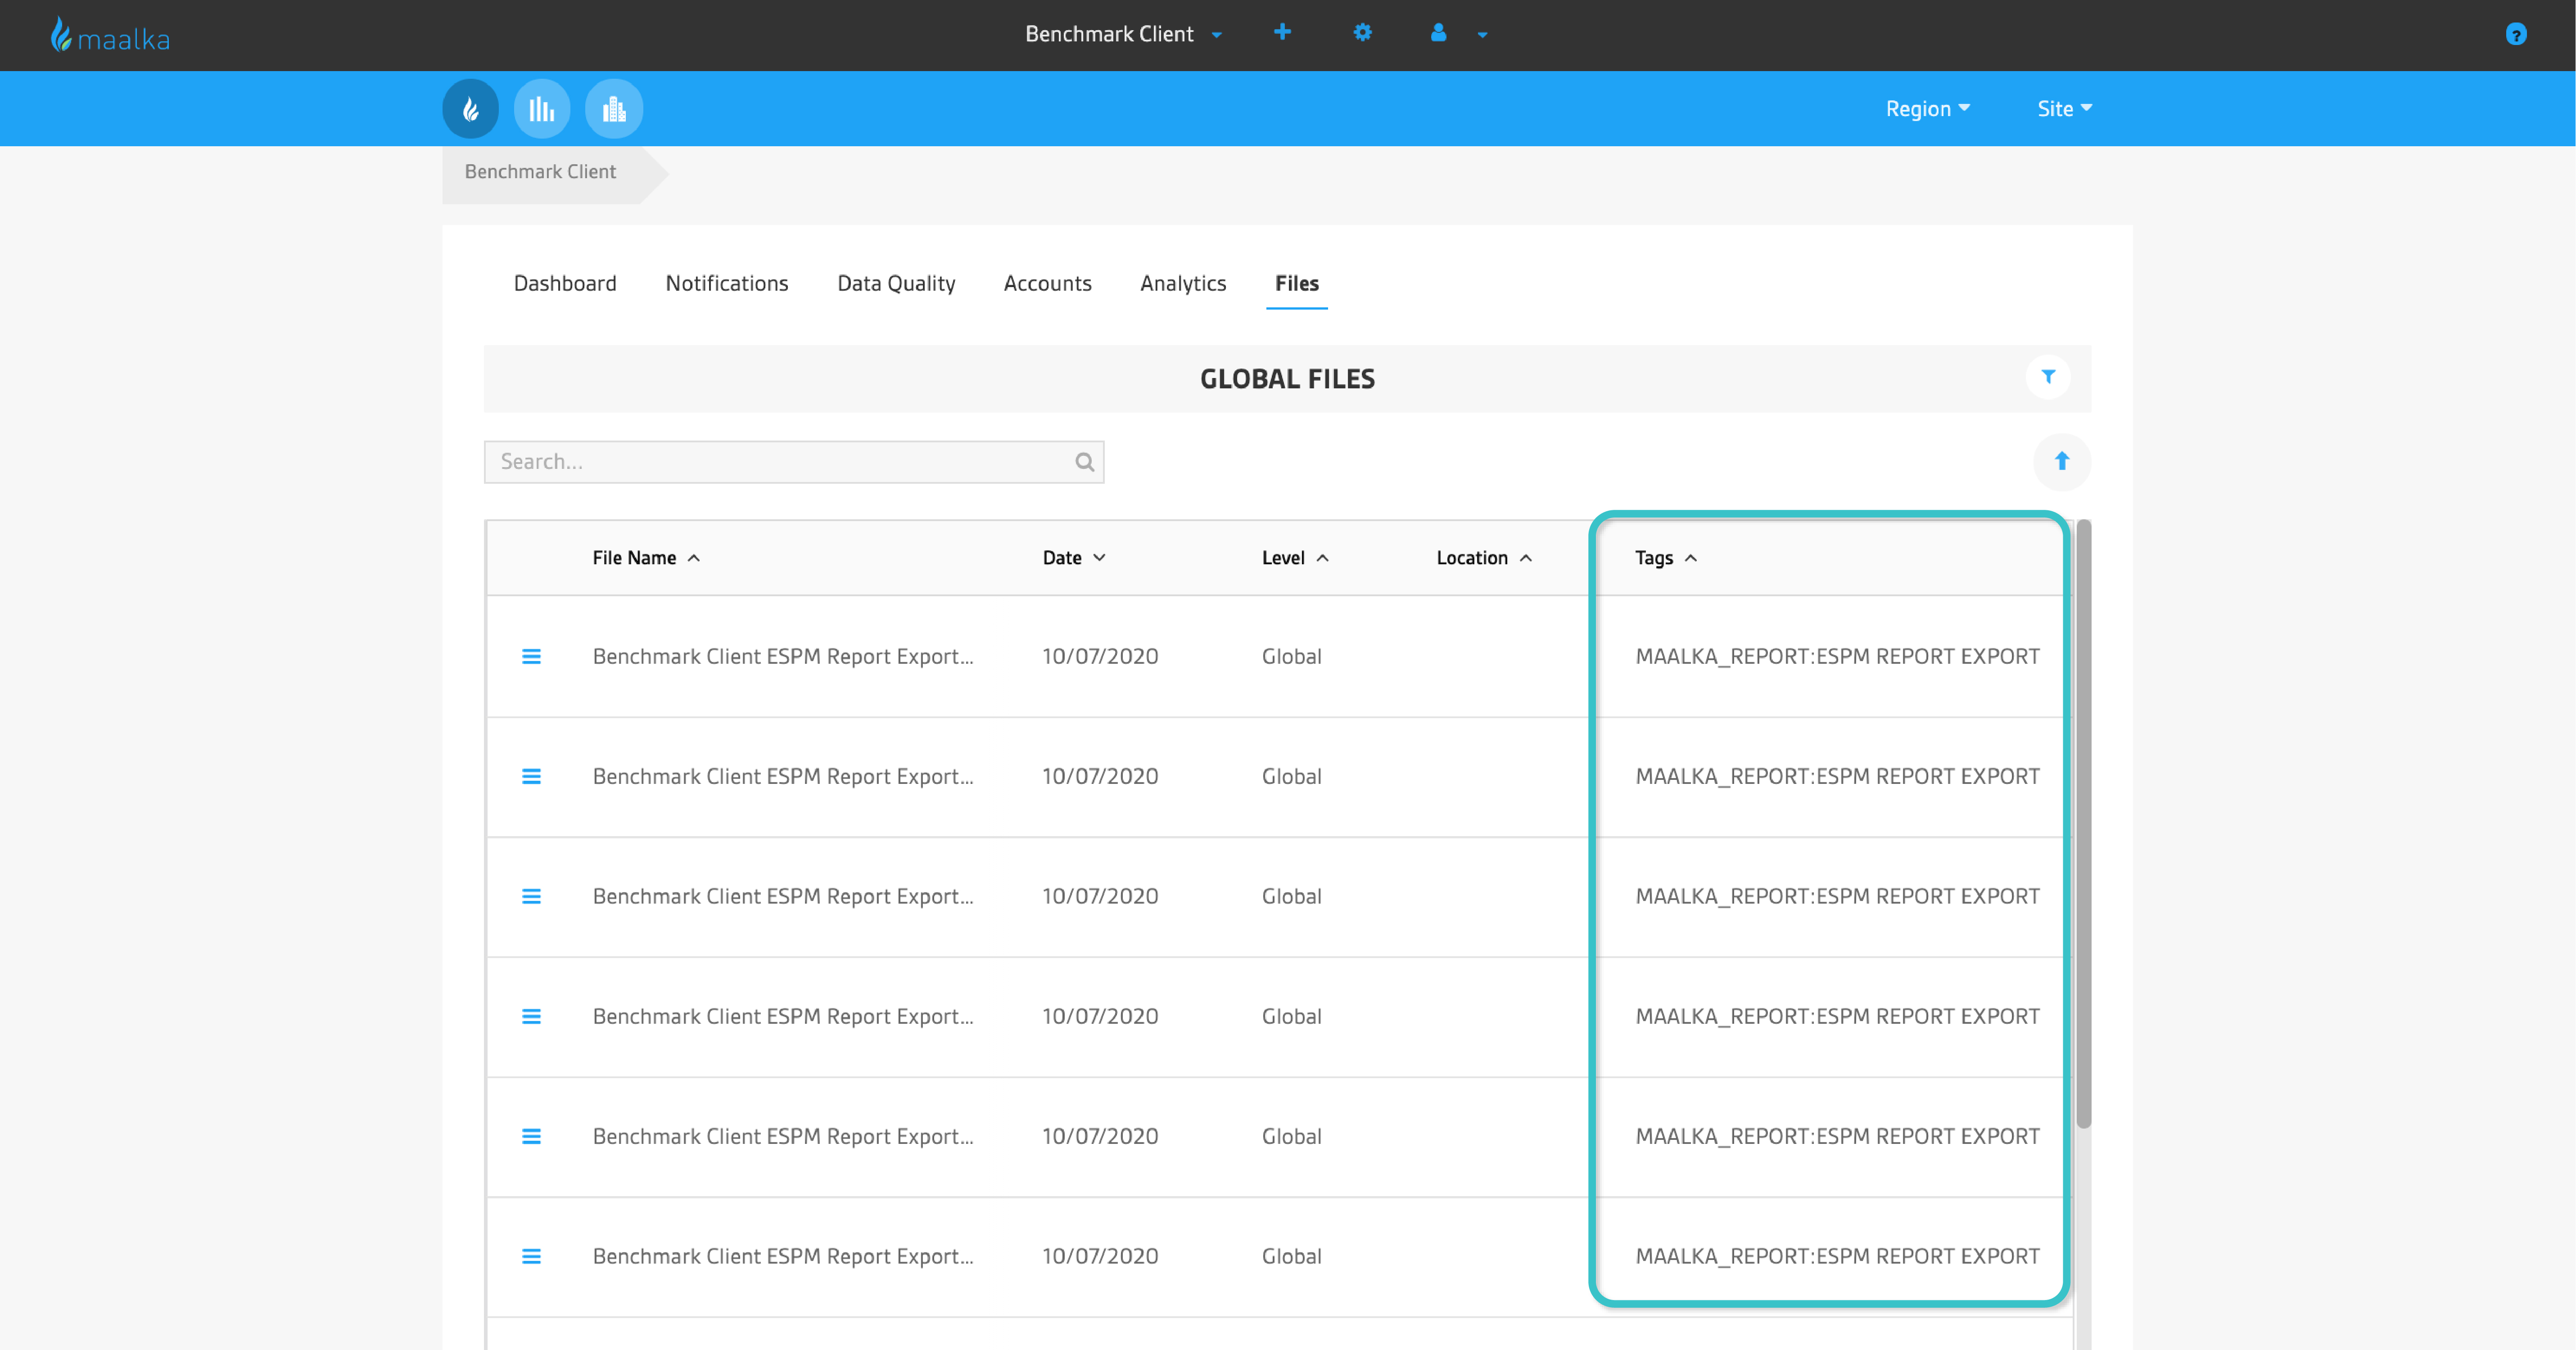Sort by File Name column
The height and width of the screenshot is (1350, 2576).
[646, 558]
